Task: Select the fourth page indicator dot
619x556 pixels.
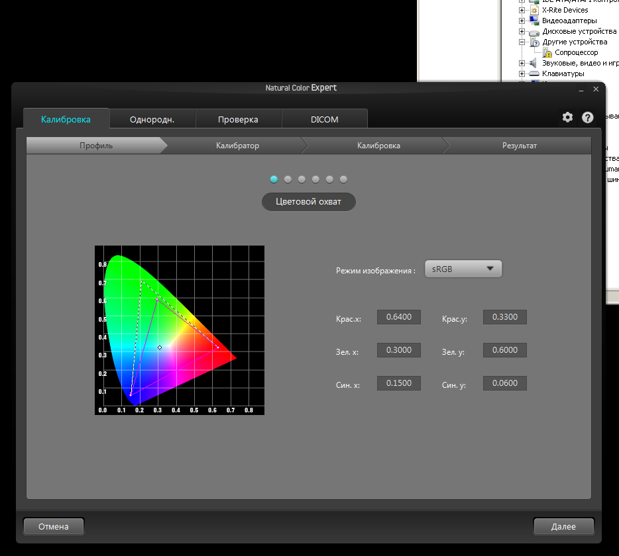Action: click(315, 179)
